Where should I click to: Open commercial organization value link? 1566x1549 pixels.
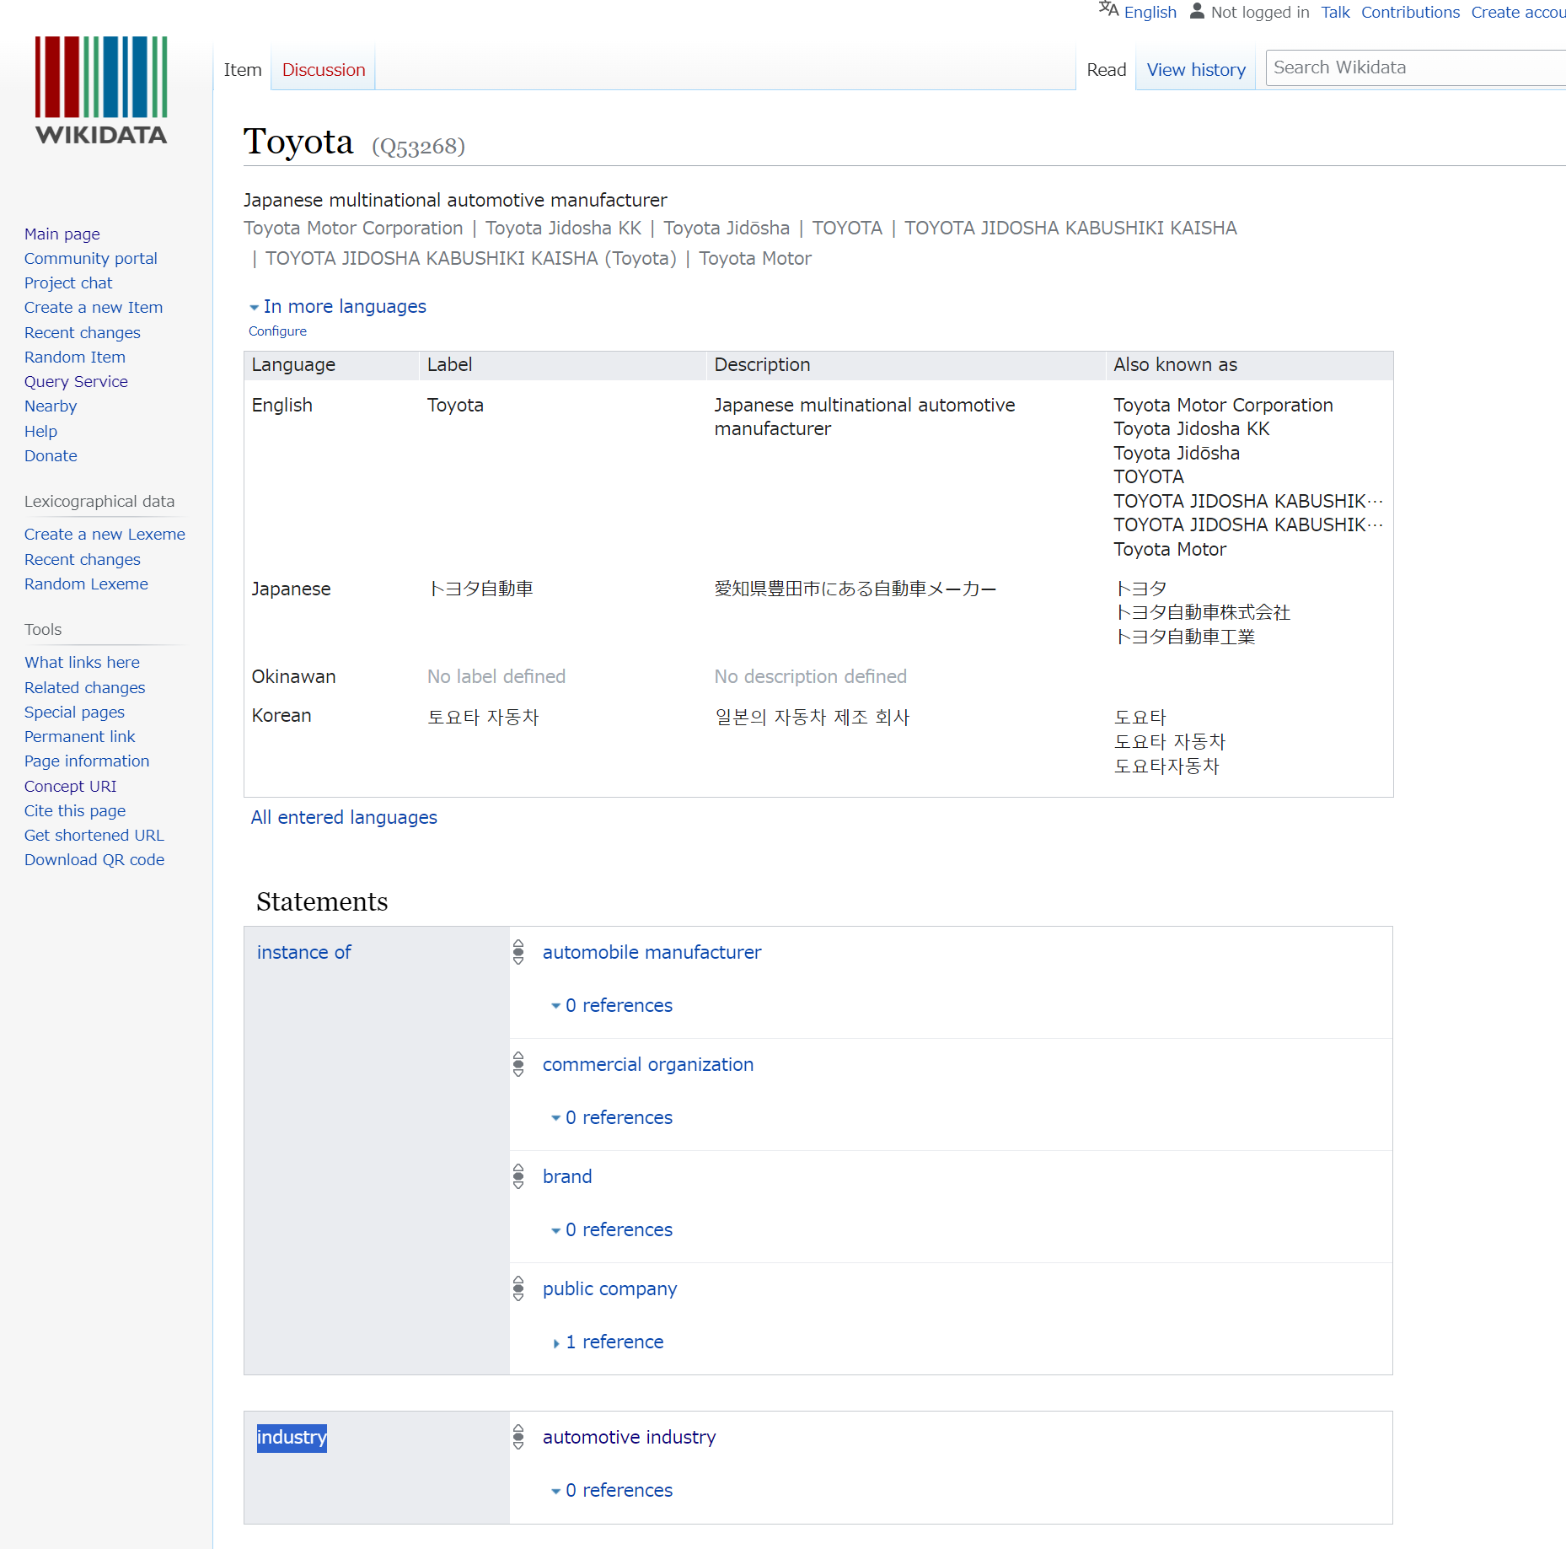point(648,1064)
